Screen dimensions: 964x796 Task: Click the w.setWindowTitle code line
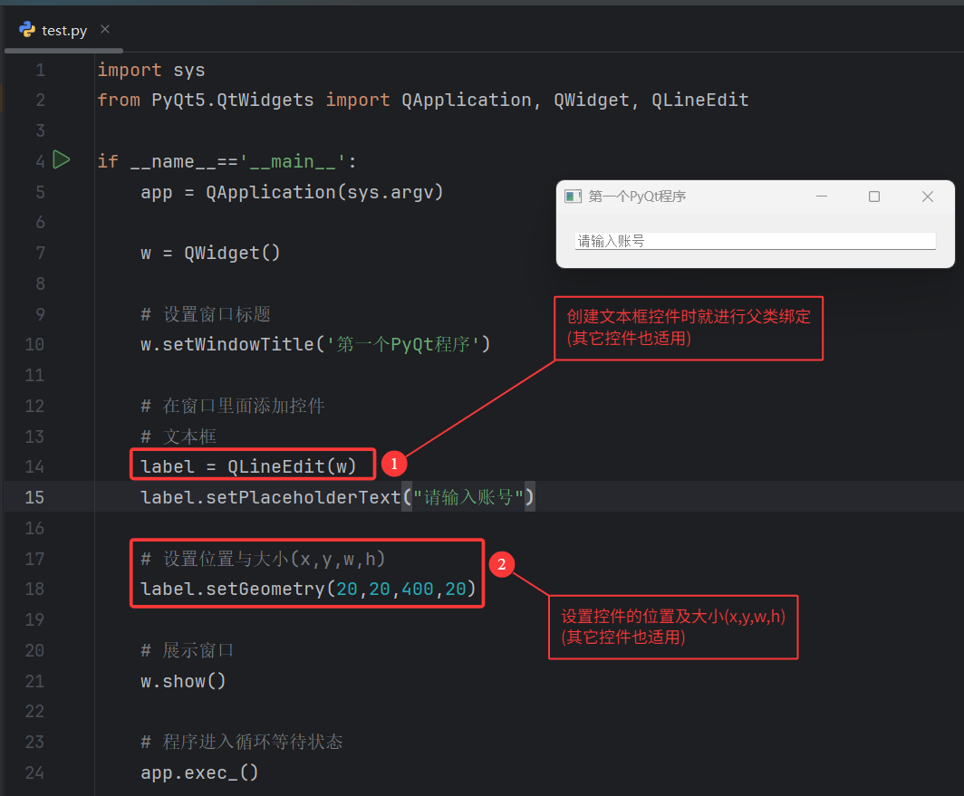(315, 344)
